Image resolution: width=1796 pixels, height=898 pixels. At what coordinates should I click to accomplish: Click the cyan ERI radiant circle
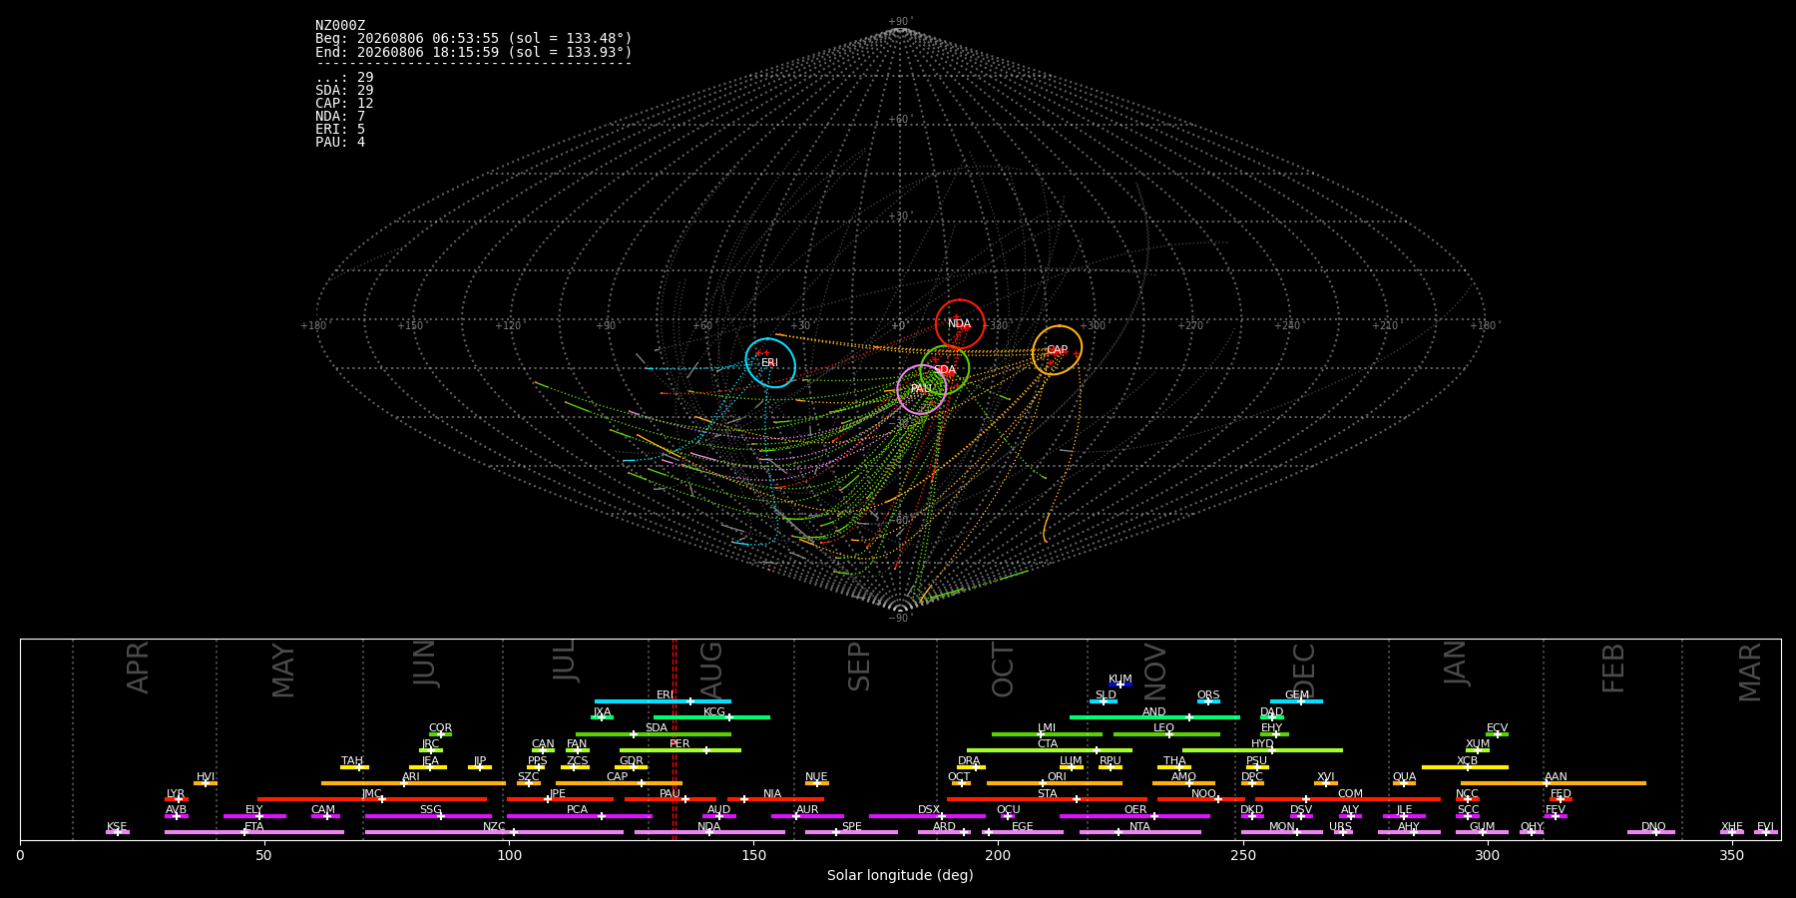pyautogui.click(x=770, y=363)
